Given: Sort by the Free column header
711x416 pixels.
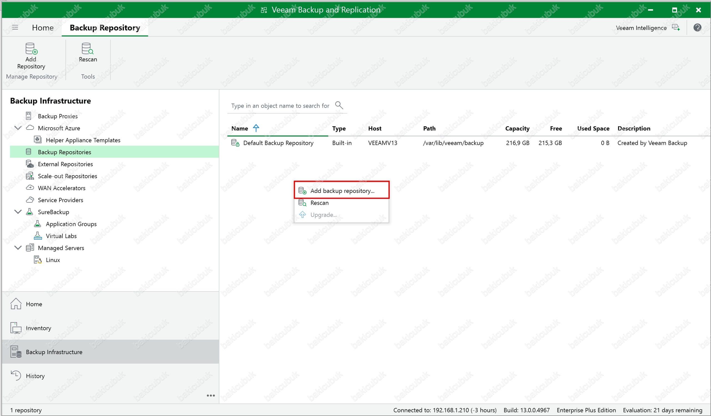Looking at the screenshot, I should (x=556, y=128).
